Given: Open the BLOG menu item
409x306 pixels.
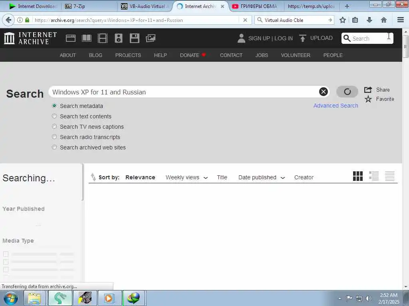Looking at the screenshot, I should tap(95, 55).
